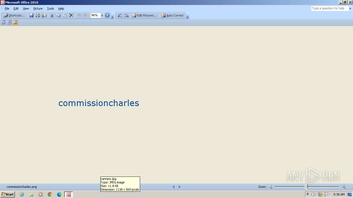Open the Help menu
Screen dimensions: 353x198
pos(61,9)
